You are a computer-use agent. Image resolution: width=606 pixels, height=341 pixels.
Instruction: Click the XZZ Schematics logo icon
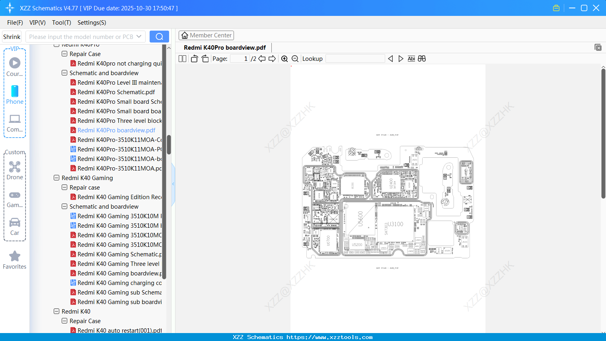pos(10,8)
